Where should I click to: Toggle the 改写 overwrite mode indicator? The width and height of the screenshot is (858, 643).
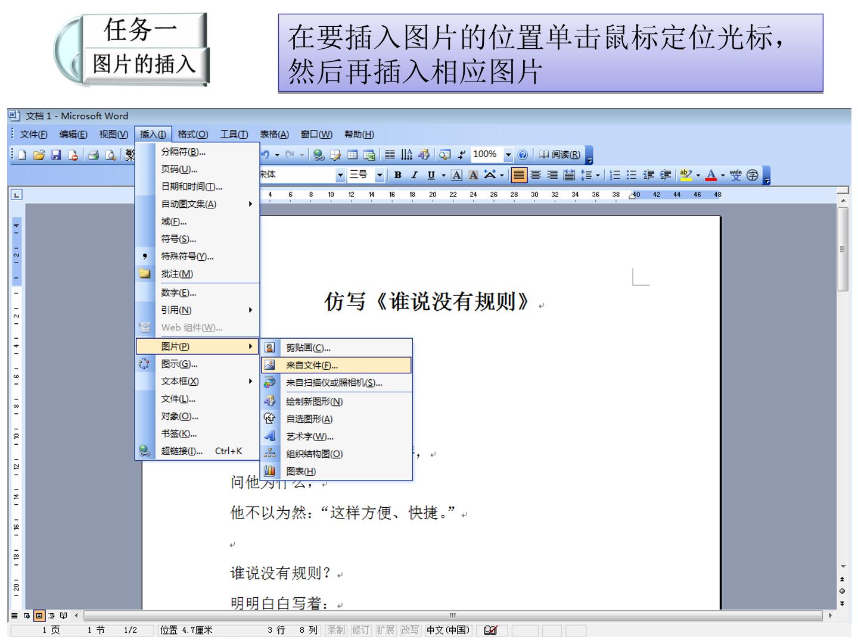[409, 630]
